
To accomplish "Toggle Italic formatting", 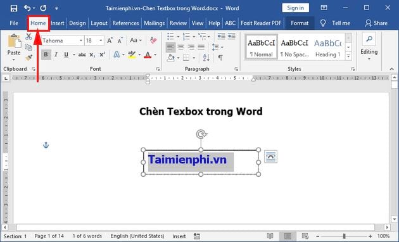I will [x=56, y=54].
